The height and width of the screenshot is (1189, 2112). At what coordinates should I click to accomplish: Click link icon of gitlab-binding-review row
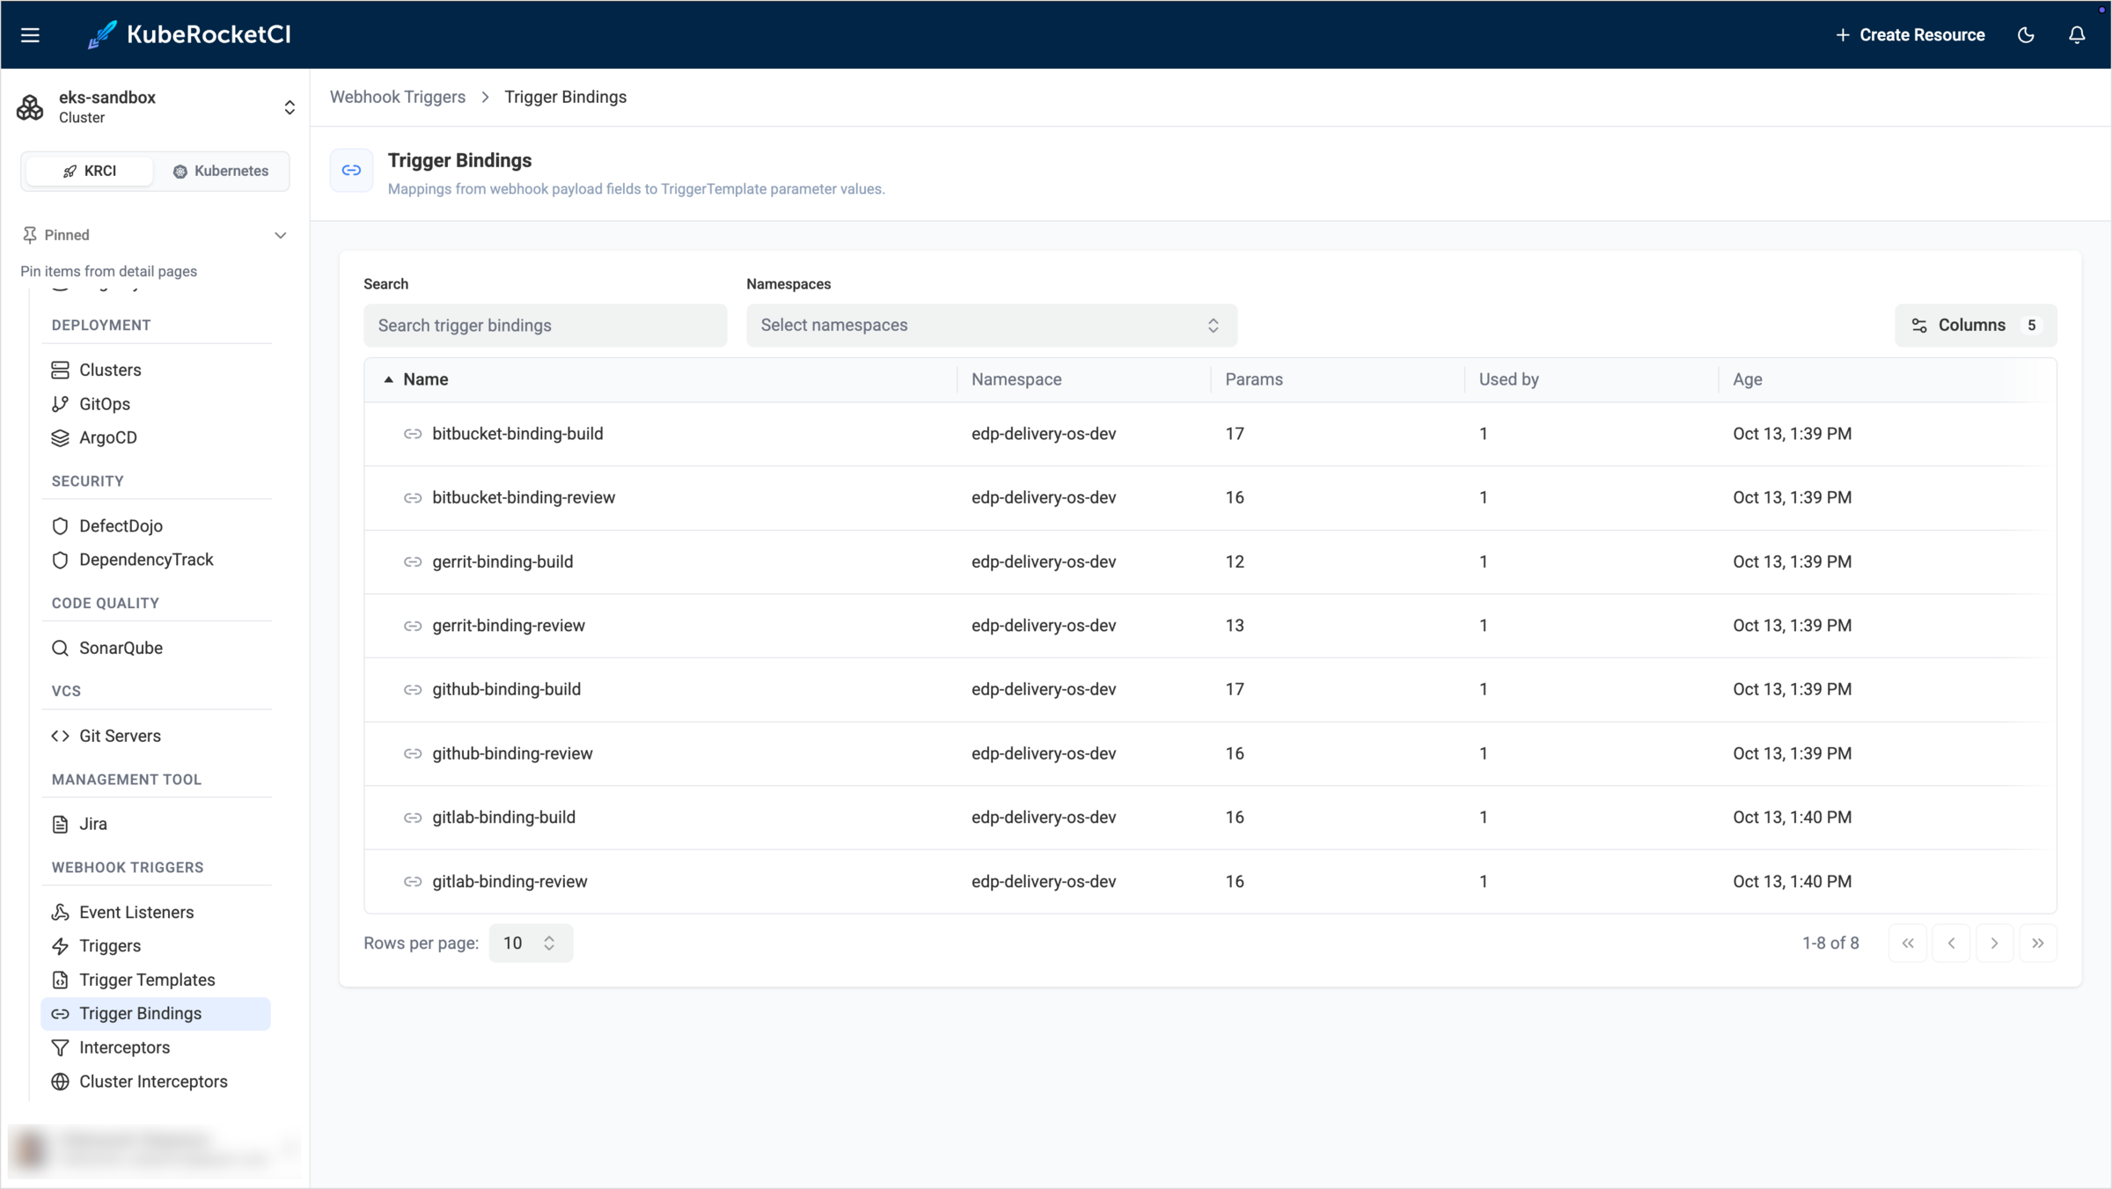413,882
